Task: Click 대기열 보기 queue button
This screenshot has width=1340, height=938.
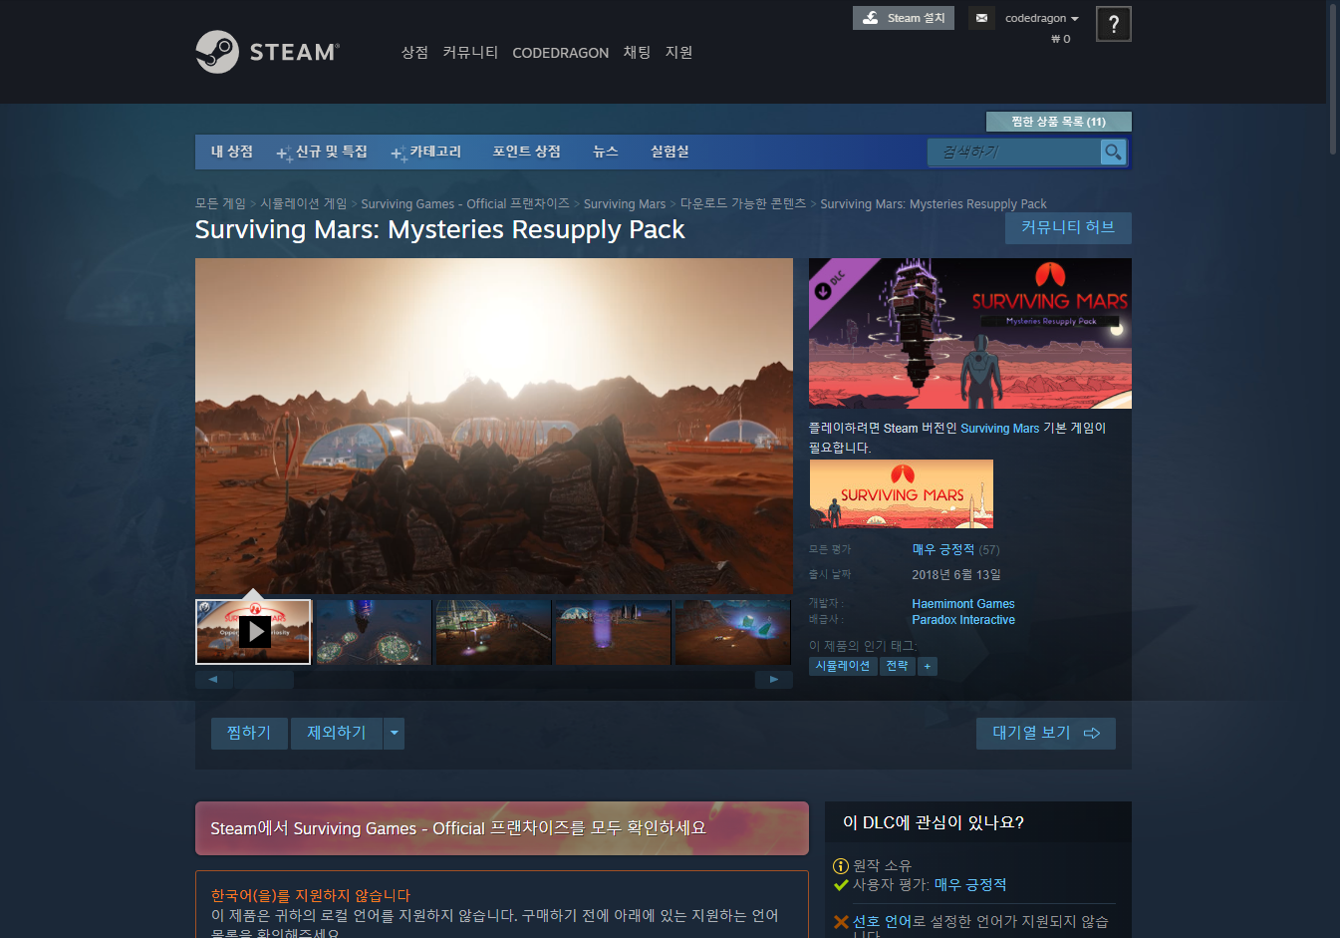Action: click(x=1046, y=733)
